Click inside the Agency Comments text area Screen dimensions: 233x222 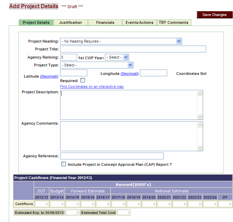129,136
